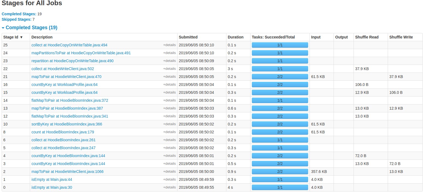Image resolution: width=423 pixels, height=192 pixels.
Task: Open collect at HoodieBloomIndex.java:261 stage
Action: [63, 140]
